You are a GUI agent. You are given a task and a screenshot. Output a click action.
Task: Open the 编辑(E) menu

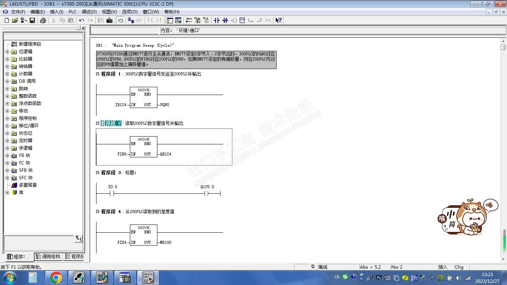click(x=37, y=12)
